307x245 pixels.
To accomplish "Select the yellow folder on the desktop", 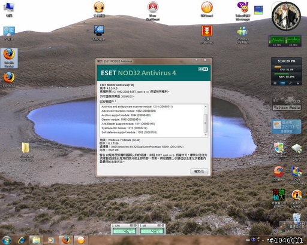I will coord(26,151).
